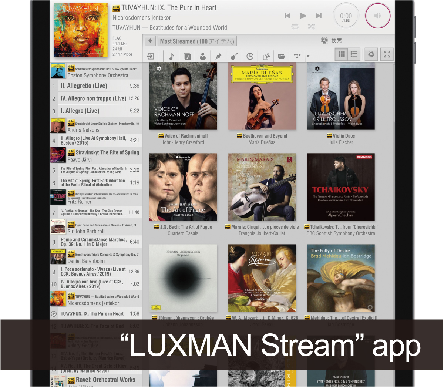
Task: Click the TUVAYHUN now-playing album cover
Action: [x=81, y=30]
